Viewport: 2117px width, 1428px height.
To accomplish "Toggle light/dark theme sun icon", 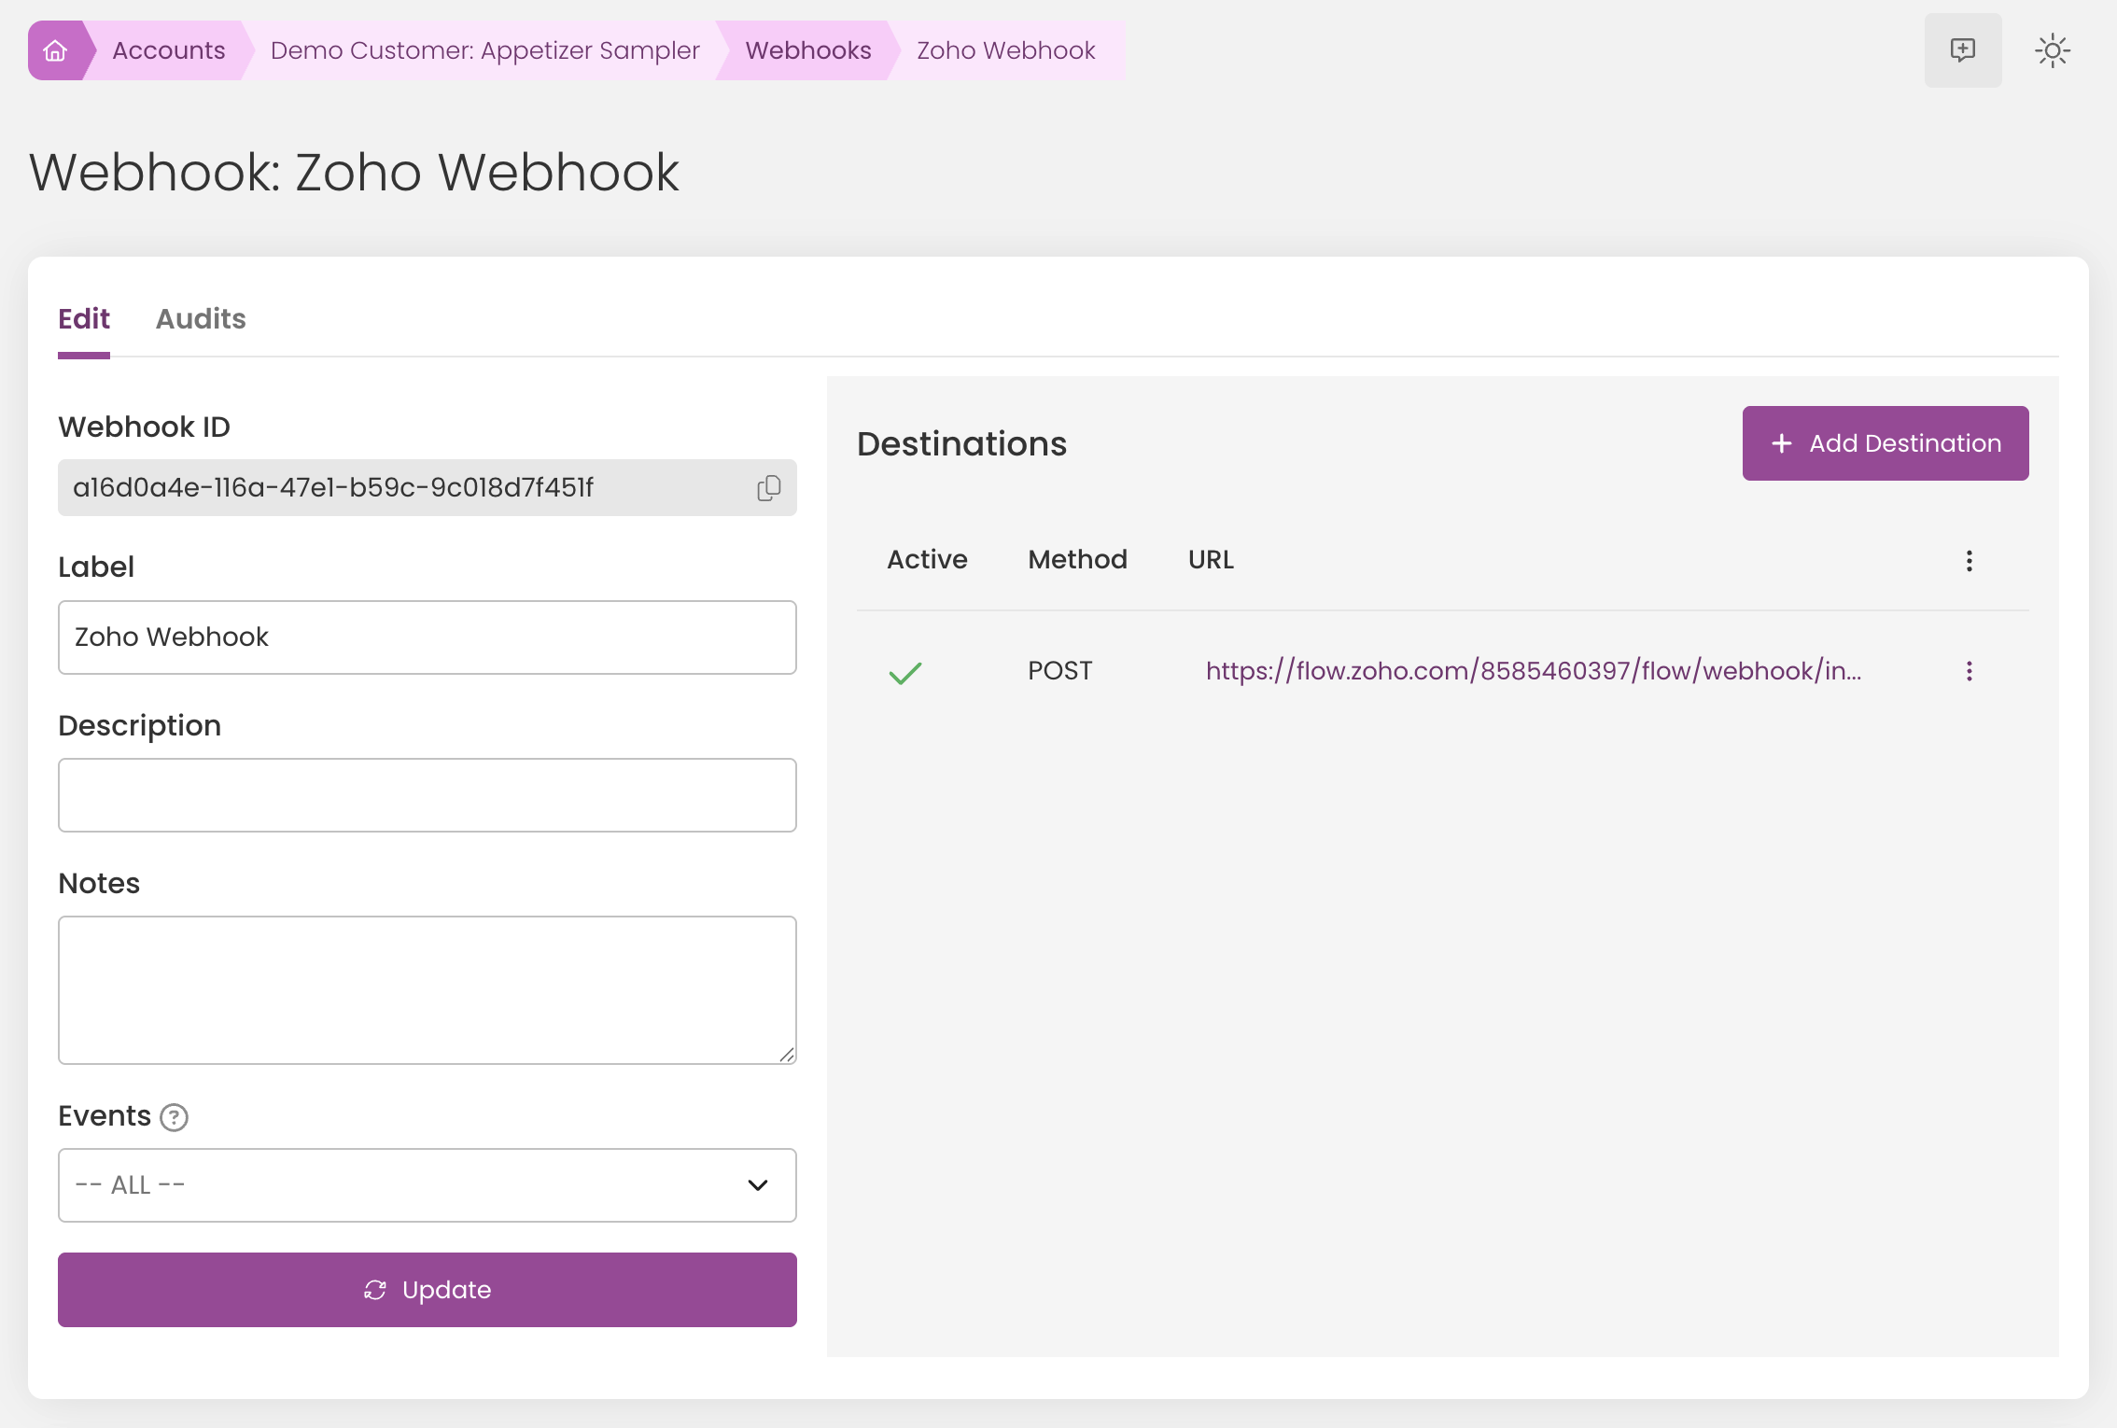I will [2053, 50].
